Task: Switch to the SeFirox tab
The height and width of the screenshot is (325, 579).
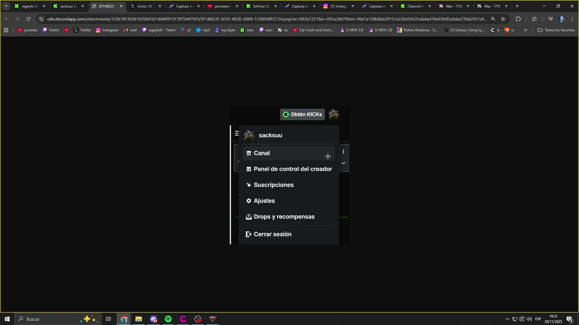Action: (261, 6)
